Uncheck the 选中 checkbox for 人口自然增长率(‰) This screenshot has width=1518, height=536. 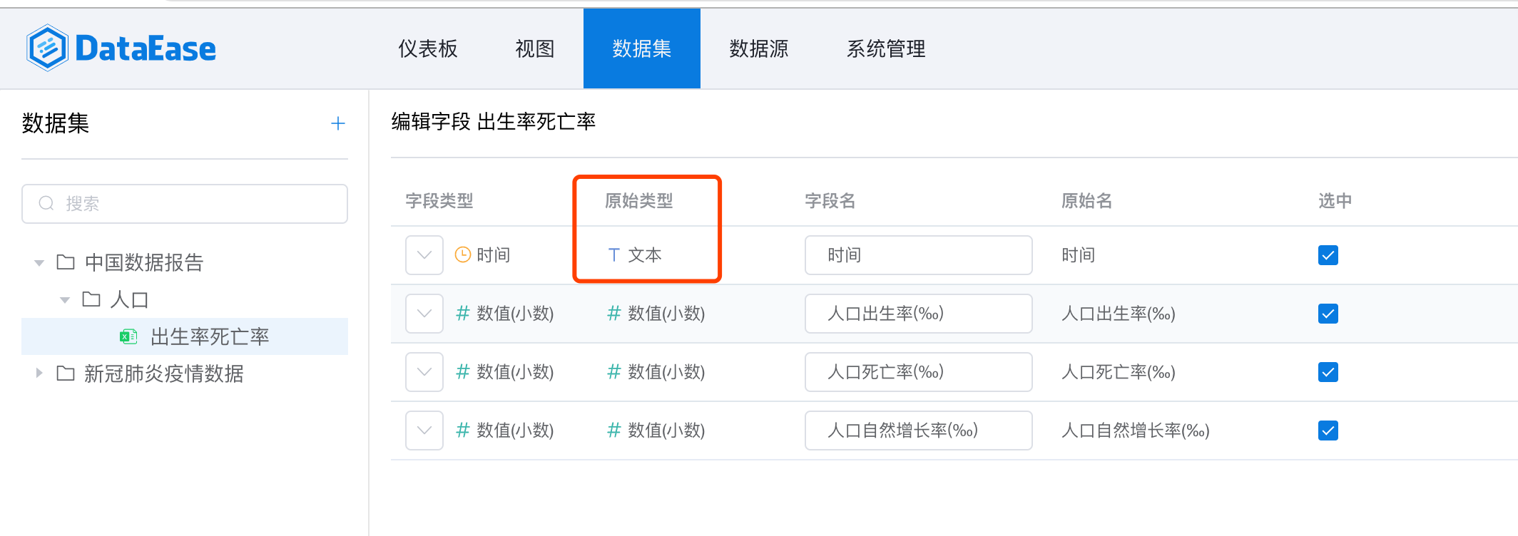click(1328, 431)
